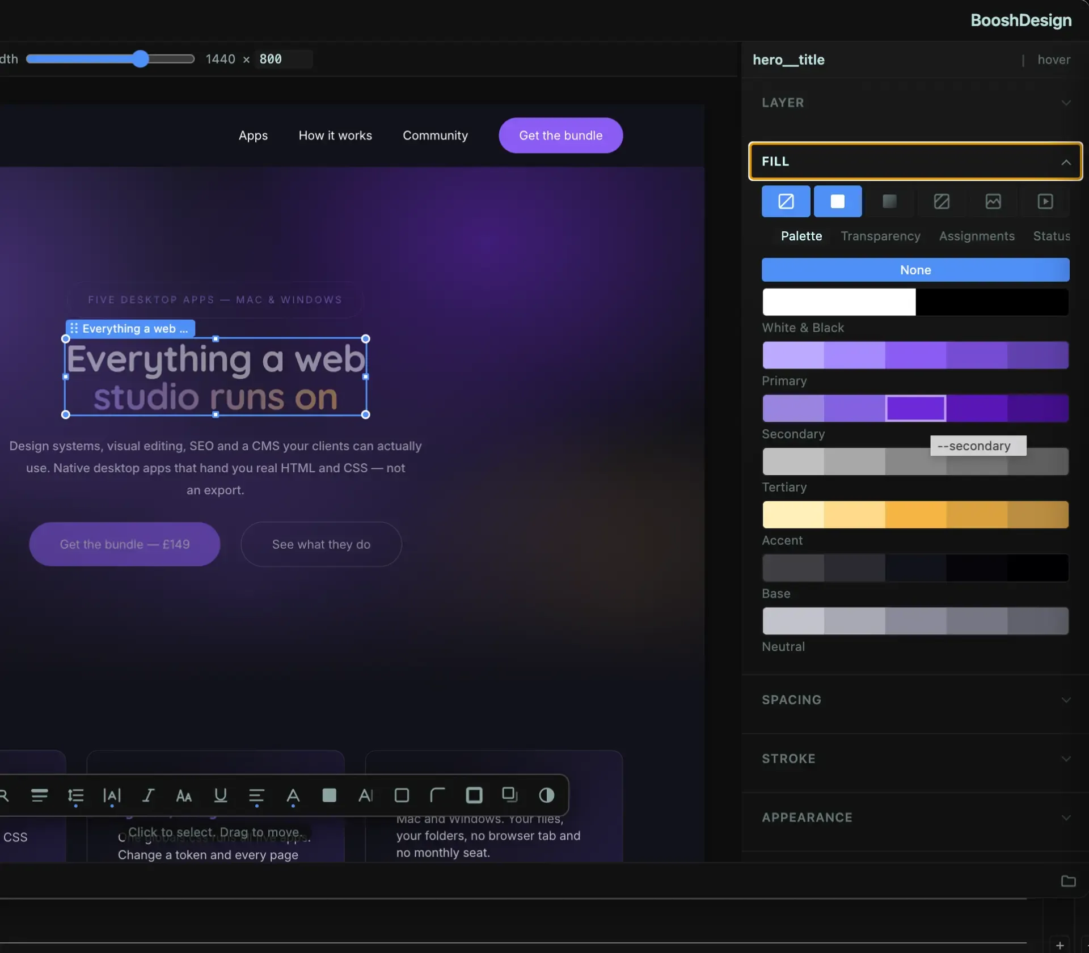
Task: Click the folder icon at bottom right
Action: pyautogui.click(x=1068, y=880)
